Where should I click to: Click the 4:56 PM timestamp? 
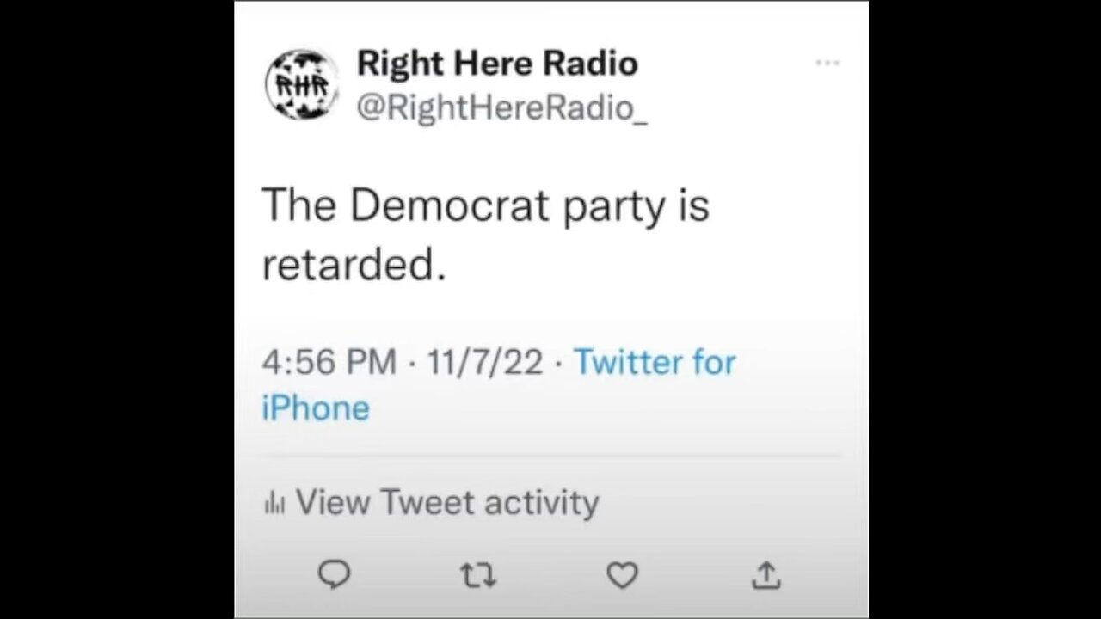coord(329,362)
